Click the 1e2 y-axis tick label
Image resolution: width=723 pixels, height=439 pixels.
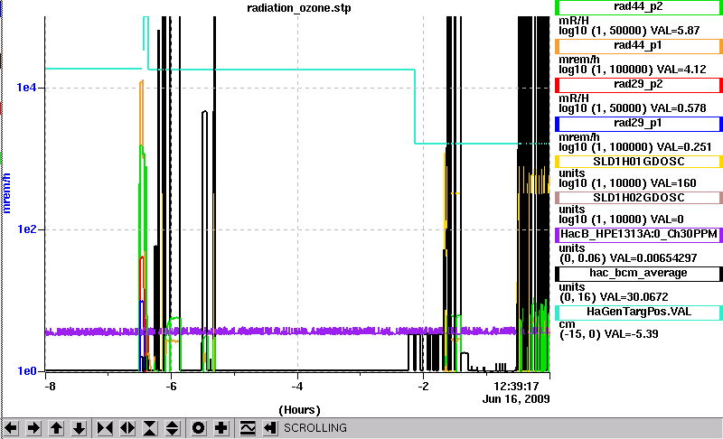tap(26, 229)
